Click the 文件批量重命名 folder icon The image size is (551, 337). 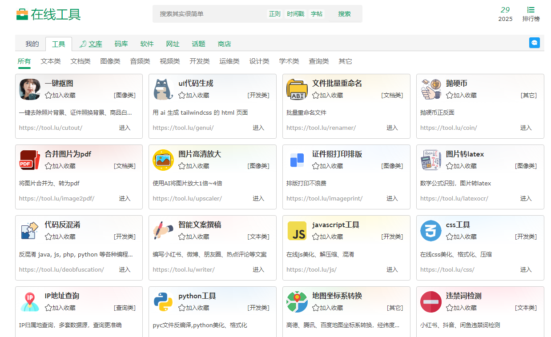[x=297, y=89]
